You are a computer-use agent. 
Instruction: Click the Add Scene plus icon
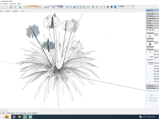[150, 30]
